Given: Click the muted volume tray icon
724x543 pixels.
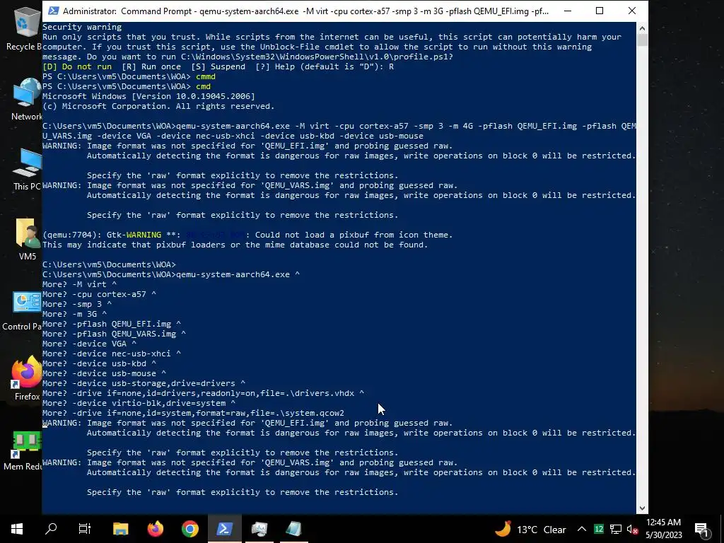Looking at the screenshot, I should pyautogui.click(x=632, y=529).
